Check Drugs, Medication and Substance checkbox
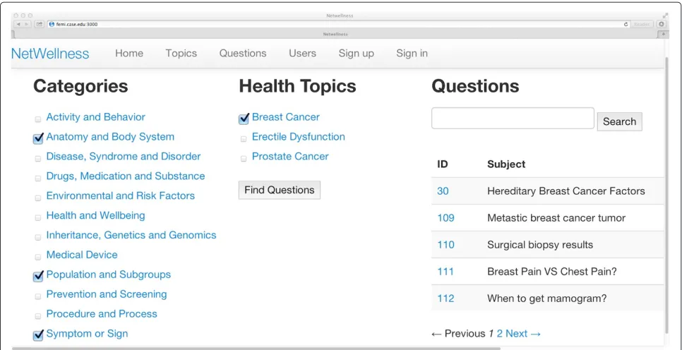Viewport: 682px width, 350px height. pos(38,179)
